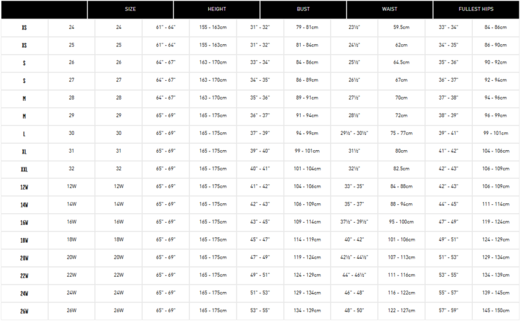Select the 48" - 50" waist cell
This screenshot has height=321, width=520.
(x=354, y=310)
